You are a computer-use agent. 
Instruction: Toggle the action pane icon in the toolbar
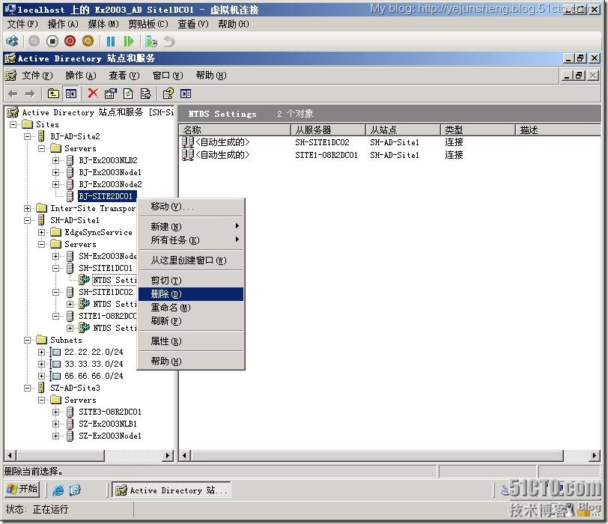[186, 94]
